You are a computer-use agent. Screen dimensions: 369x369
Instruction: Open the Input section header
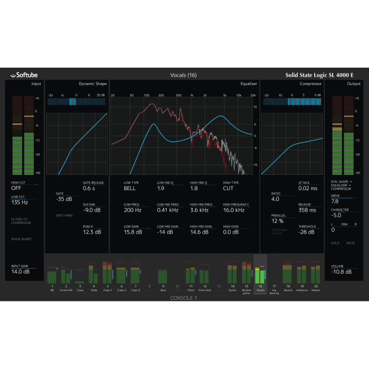pyautogui.click(x=36, y=84)
